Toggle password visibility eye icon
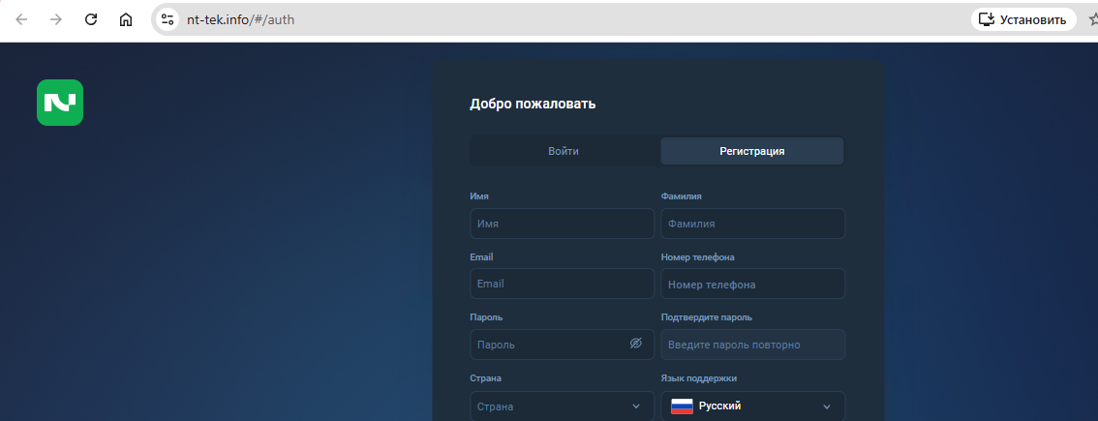Image resolution: width=1098 pixels, height=421 pixels. (636, 344)
